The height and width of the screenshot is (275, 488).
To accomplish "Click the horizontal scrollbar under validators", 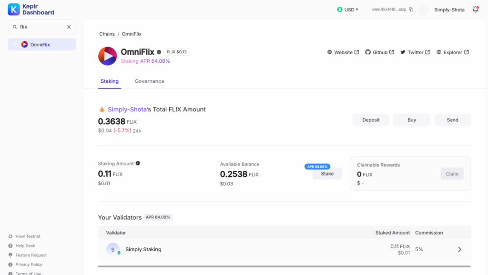I will (284, 266).
